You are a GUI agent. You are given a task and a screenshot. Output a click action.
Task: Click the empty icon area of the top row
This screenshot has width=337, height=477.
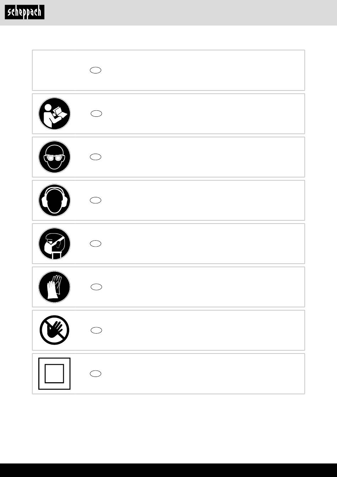coord(54,70)
